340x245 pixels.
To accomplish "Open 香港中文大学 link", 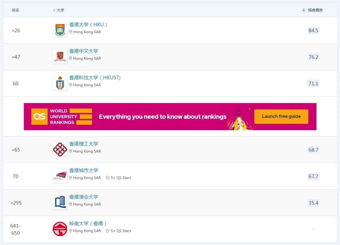I will tap(84, 51).
